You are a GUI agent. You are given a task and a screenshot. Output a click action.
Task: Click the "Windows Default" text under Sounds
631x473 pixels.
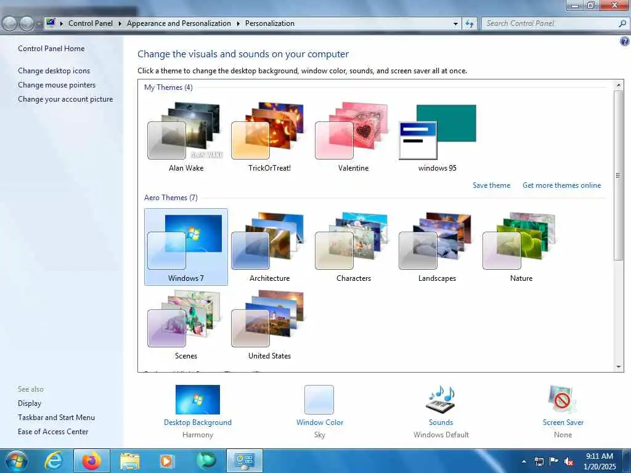441,435
